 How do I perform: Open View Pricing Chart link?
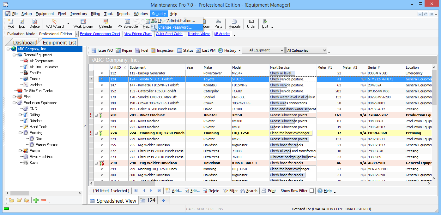tap(138, 34)
